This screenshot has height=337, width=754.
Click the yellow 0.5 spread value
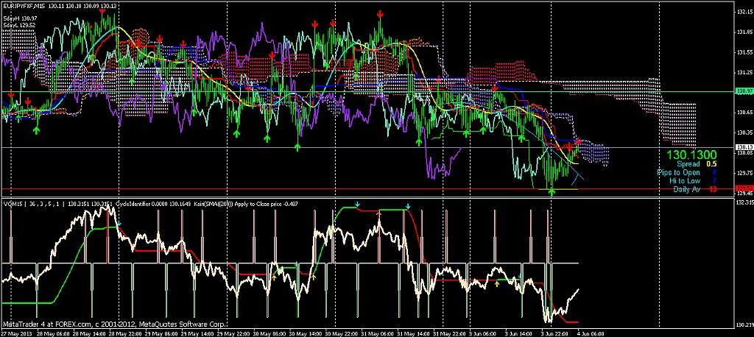click(711, 164)
